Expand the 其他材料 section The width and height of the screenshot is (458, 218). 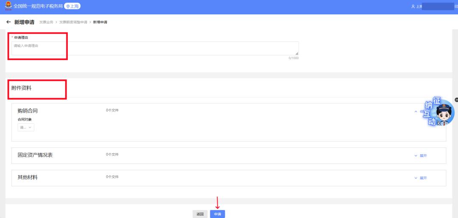point(420,178)
